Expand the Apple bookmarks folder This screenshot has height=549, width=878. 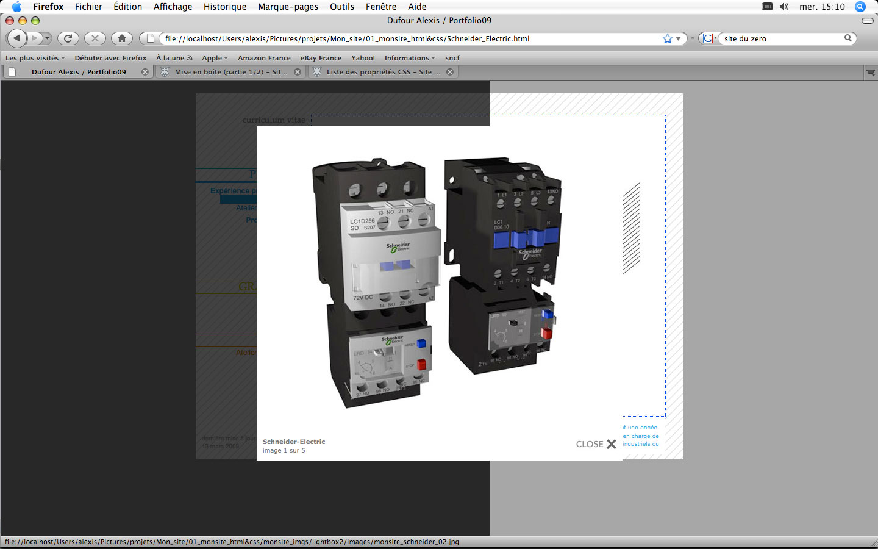click(215, 58)
